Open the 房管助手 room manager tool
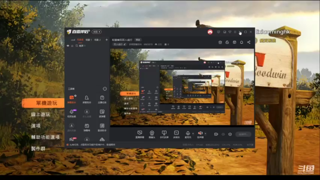The width and height of the screenshot is (320, 180). coord(87,99)
